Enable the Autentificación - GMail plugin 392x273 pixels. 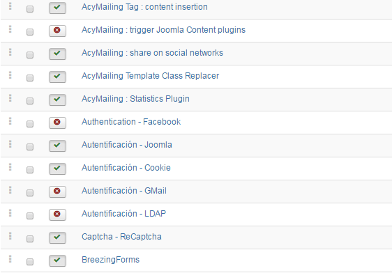pos(57,192)
